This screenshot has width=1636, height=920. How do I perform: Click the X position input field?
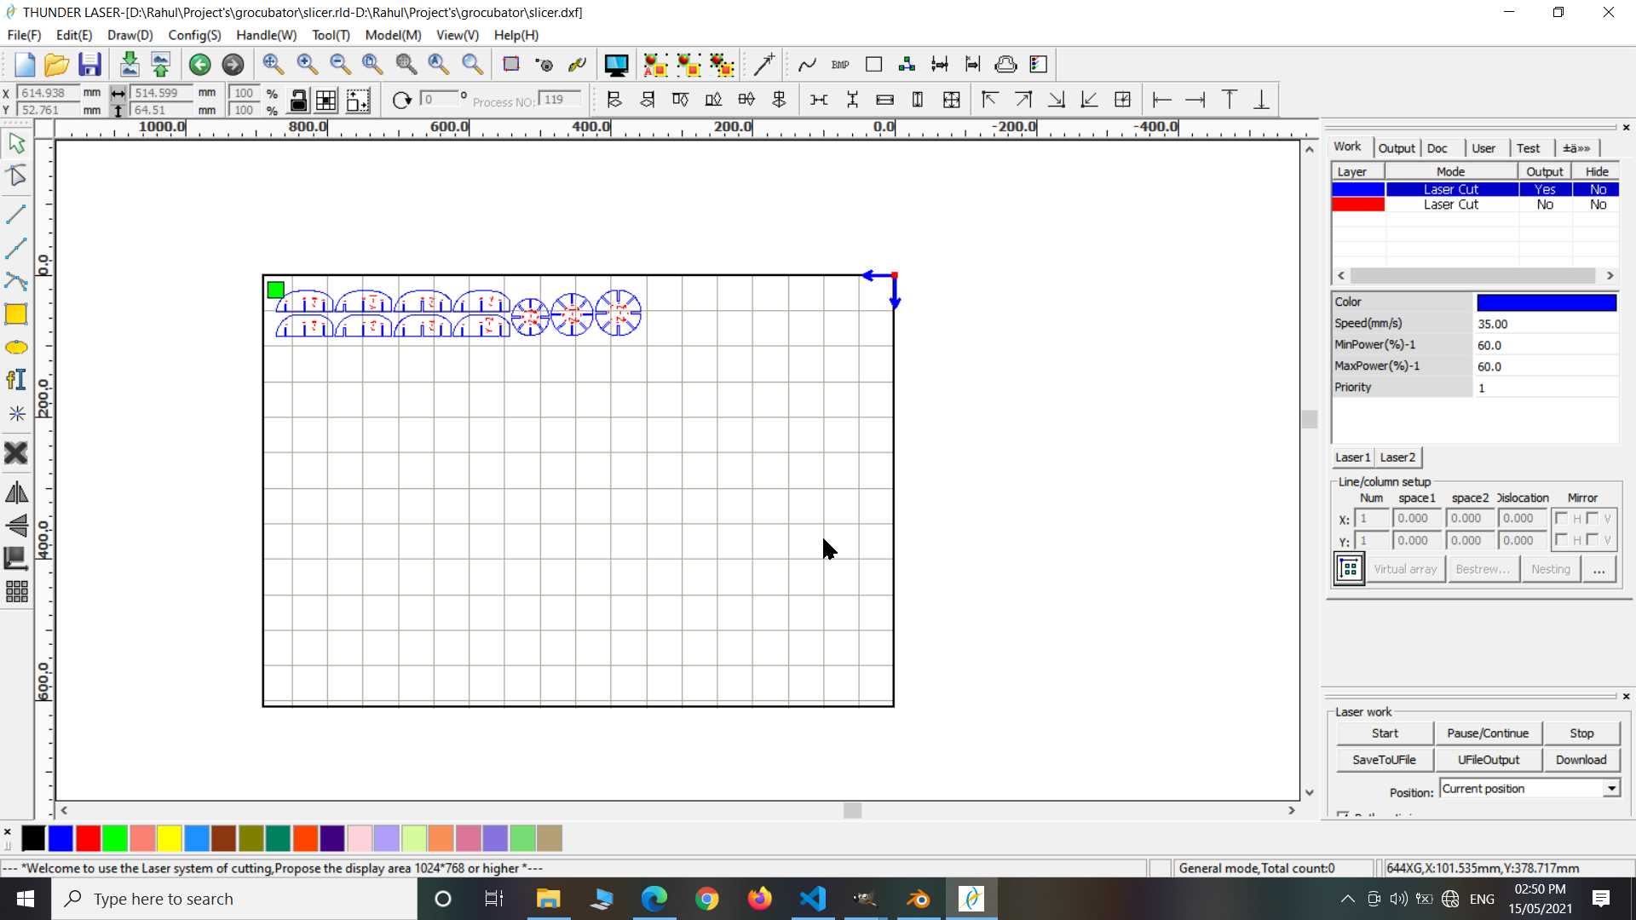coord(47,93)
